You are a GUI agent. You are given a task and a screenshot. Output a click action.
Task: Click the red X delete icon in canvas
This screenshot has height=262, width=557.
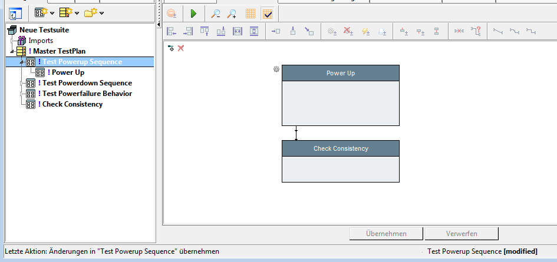[181, 48]
